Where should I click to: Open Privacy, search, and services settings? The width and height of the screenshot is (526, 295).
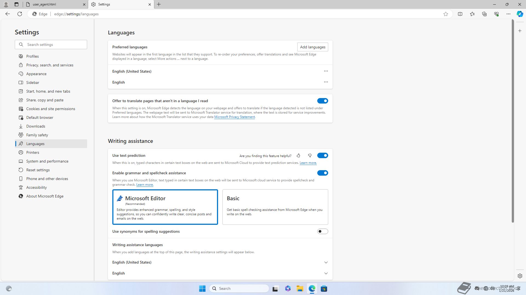coord(50,65)
